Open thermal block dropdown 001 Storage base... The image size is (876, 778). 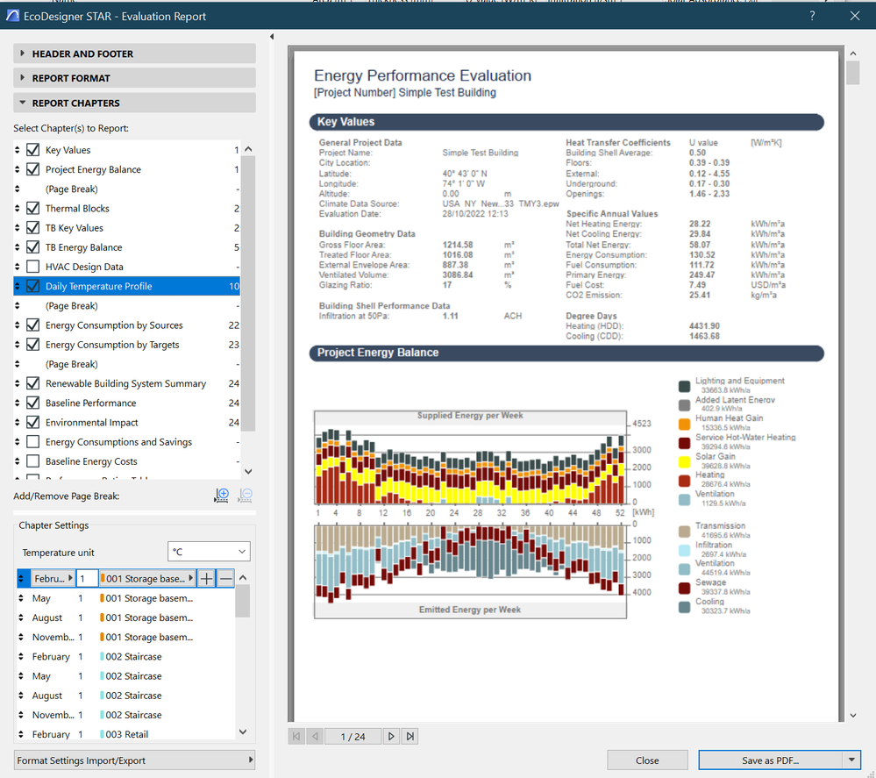(147, 579)
